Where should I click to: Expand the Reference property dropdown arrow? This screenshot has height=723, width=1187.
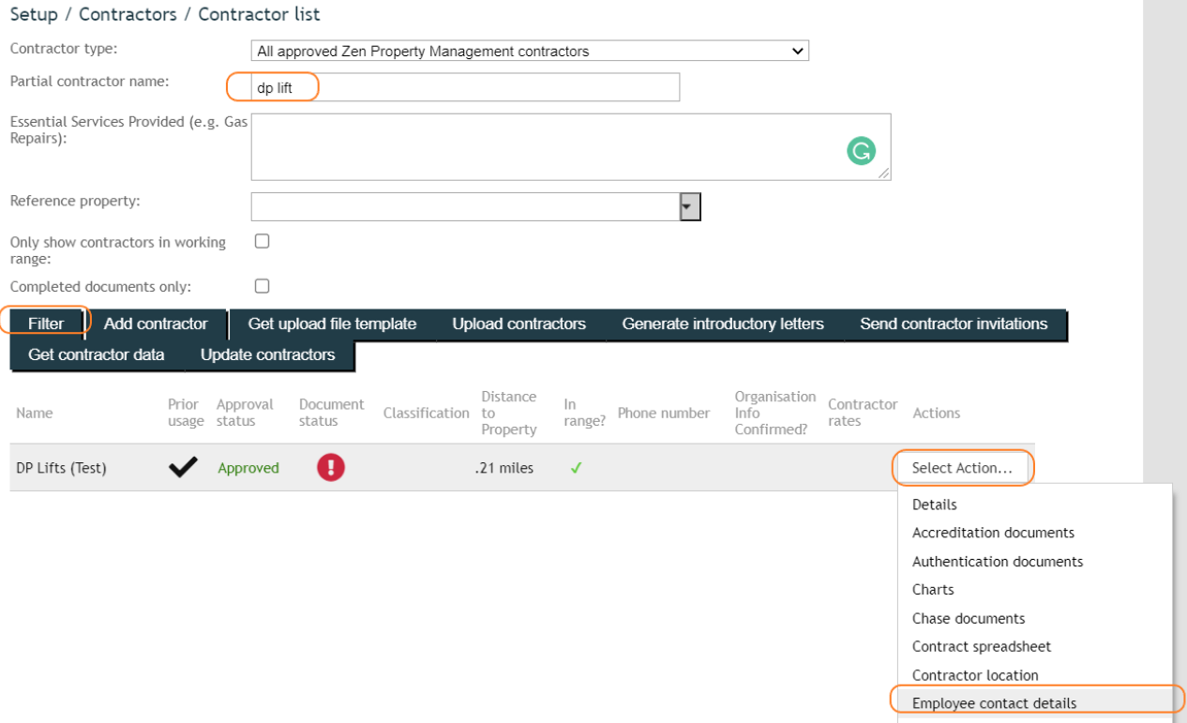coord(690,206)
